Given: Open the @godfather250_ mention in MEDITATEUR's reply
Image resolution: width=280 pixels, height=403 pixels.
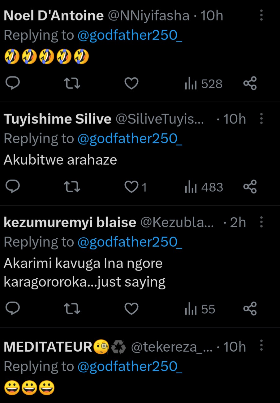Looking at the screenshot, I should point(130,366).
